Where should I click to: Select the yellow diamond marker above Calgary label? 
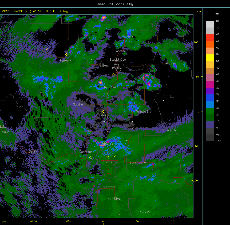pyautogui.click(x=108, y=157)
